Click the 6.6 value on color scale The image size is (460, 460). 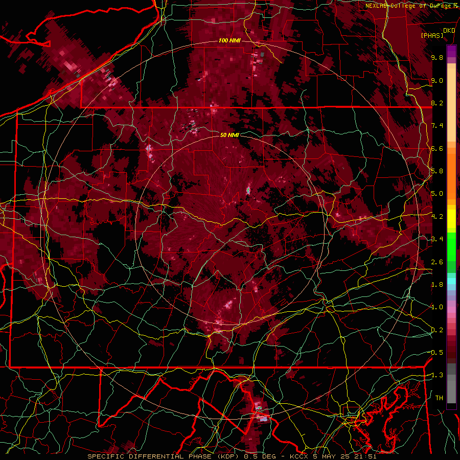point(437,148)
